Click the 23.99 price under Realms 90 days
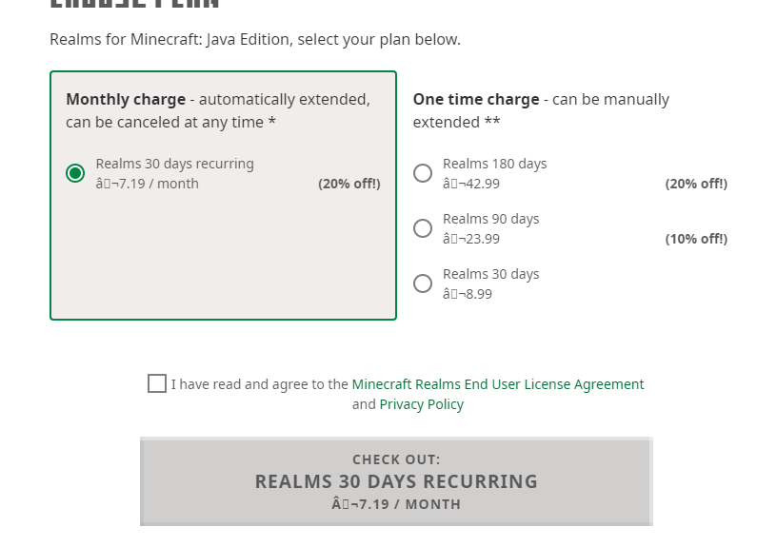Viewport: 777px width, 547px height. [471, 239]
